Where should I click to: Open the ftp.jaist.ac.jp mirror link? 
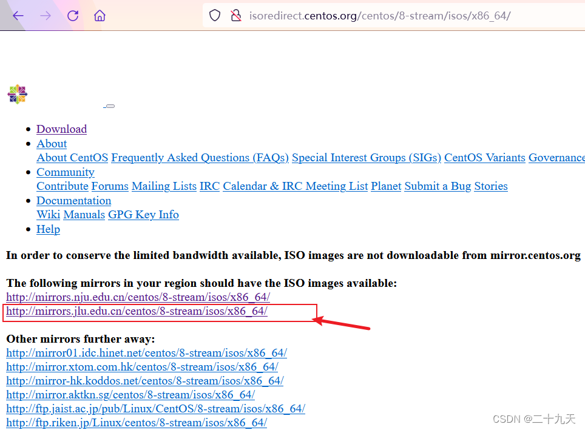(155, 409)
